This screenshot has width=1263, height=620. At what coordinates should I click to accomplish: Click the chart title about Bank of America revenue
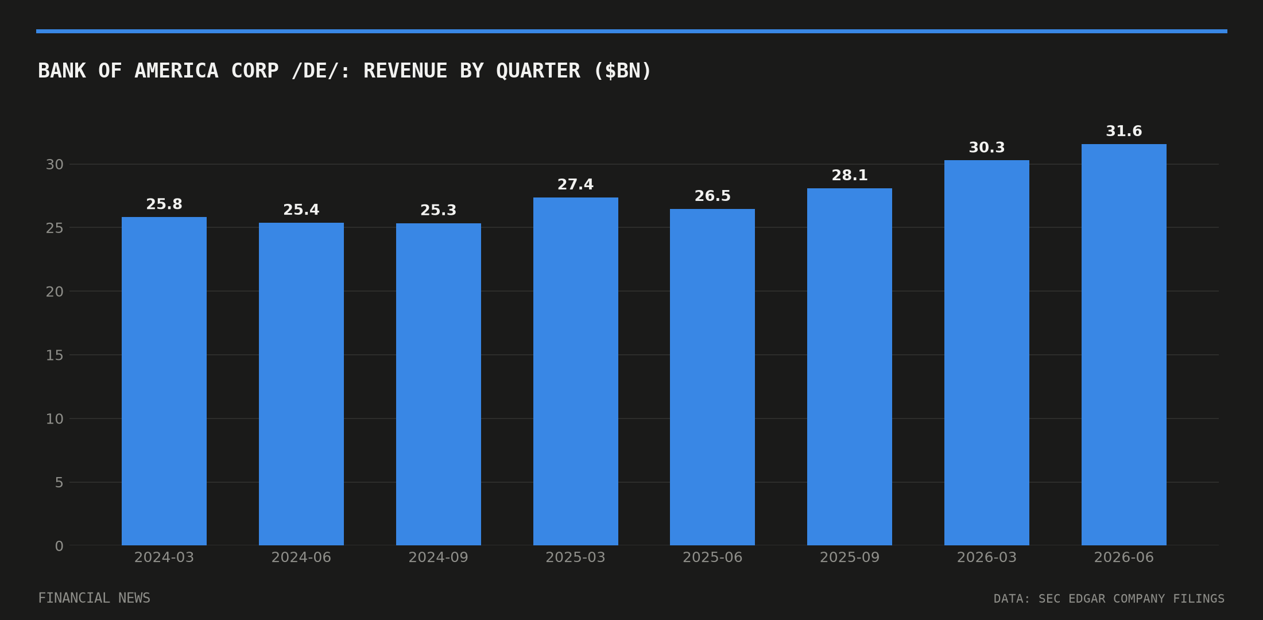344,71
